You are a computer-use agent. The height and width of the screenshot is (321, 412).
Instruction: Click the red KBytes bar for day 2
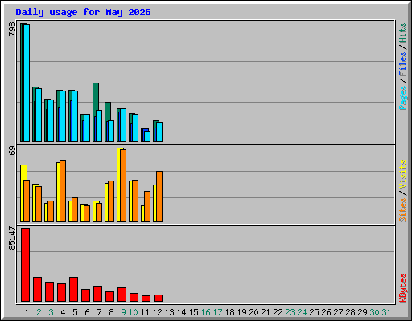37,290
